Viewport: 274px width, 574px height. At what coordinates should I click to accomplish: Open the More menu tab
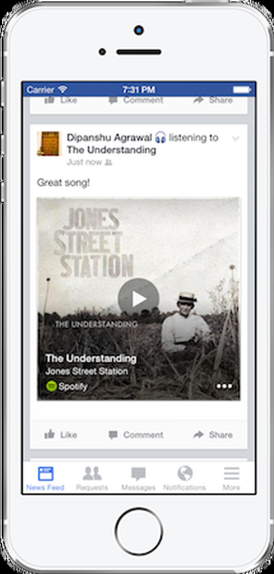click(231, 478)
